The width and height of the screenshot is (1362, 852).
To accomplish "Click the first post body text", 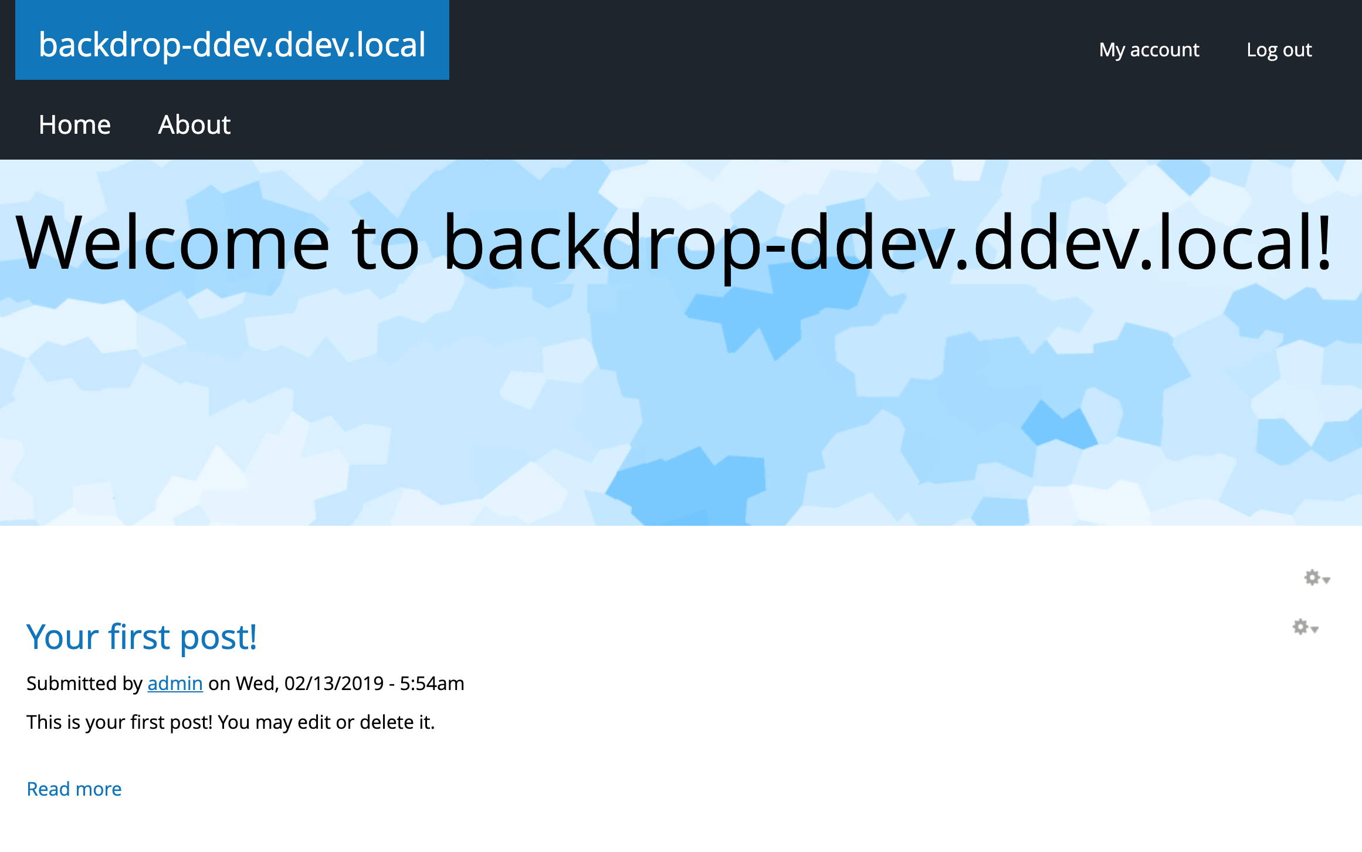I will [231, 722].
